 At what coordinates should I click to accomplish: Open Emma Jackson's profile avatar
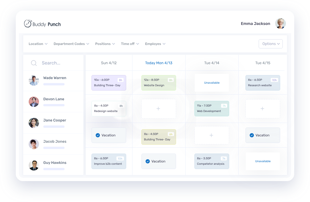tap(280, 23)
